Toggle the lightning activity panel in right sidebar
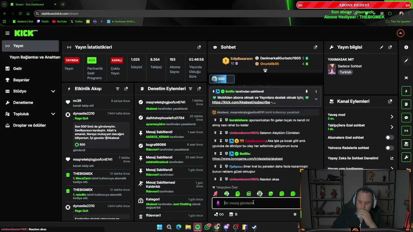This screenshot has height=232, width=413. tap(406, 91)
